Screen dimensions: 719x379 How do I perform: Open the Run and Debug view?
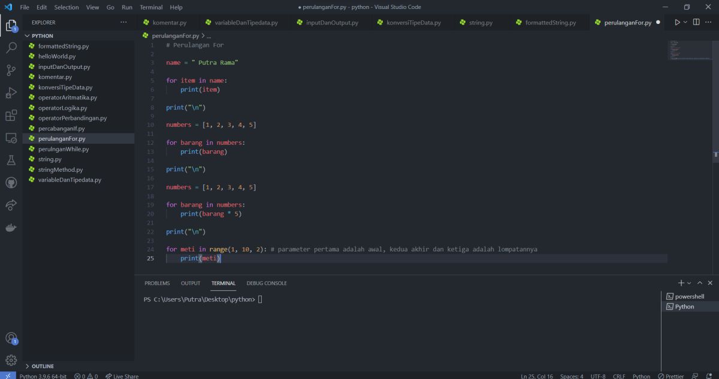(11, 93)
